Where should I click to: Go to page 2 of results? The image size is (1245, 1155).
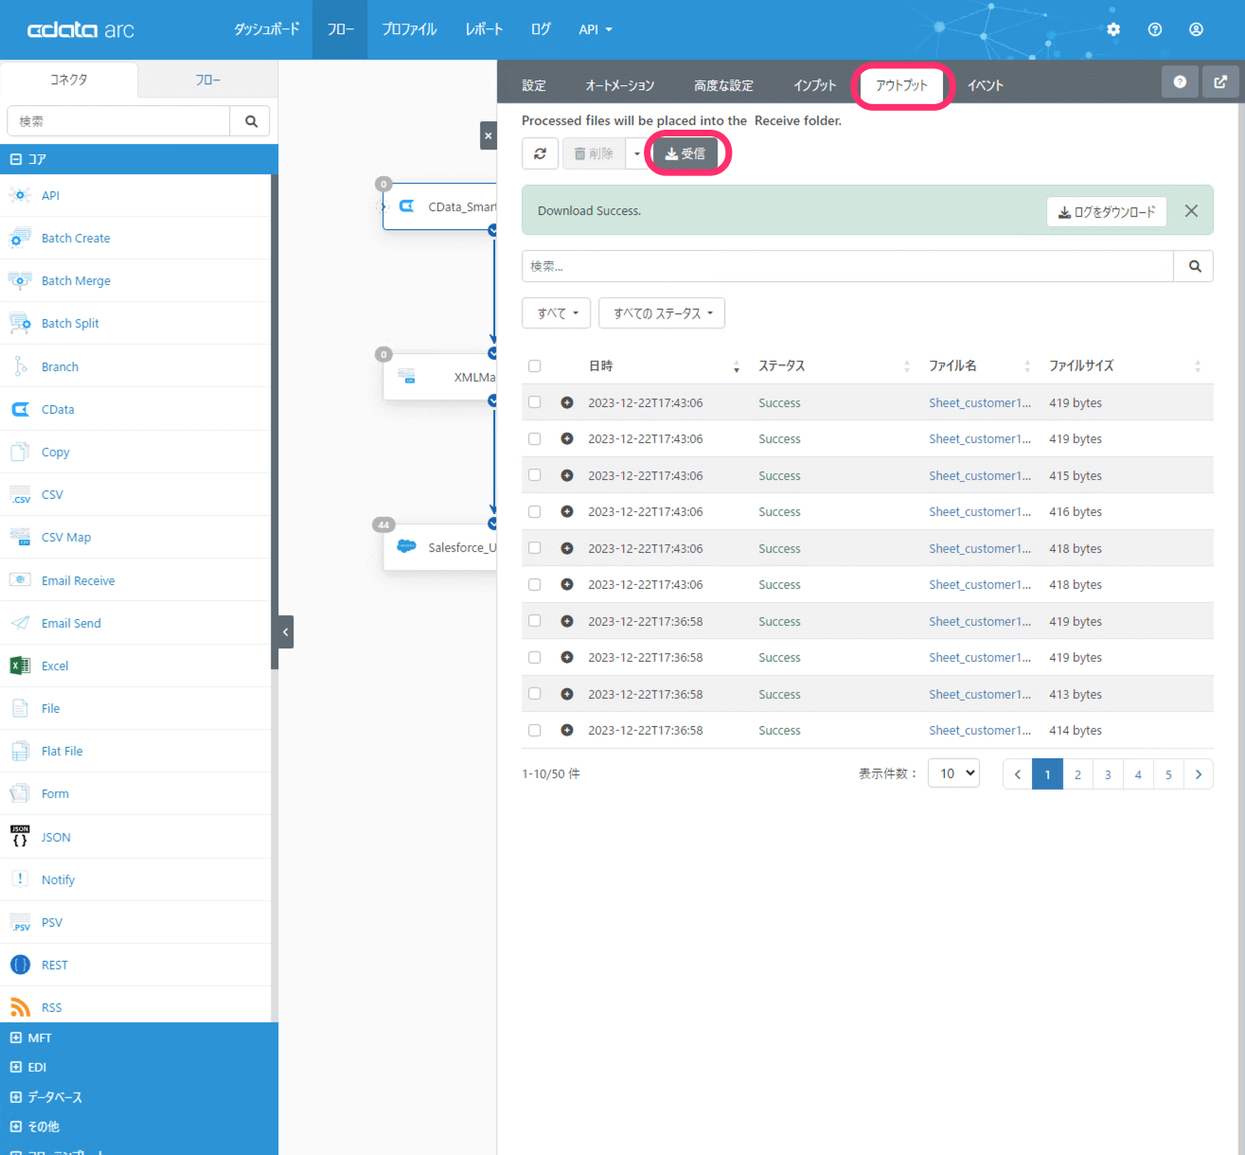(1077, 774)
